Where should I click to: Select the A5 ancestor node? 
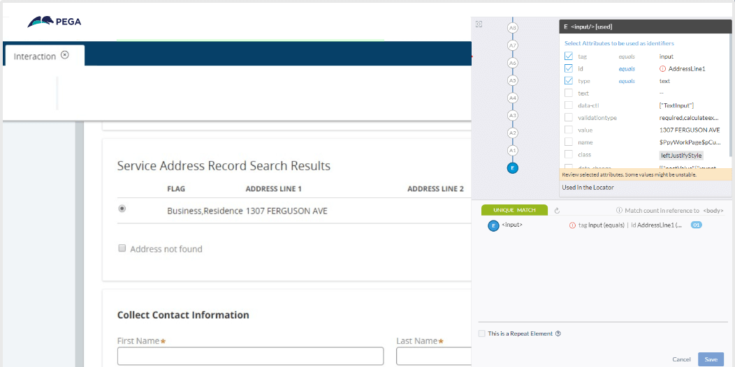click(513, 80)
